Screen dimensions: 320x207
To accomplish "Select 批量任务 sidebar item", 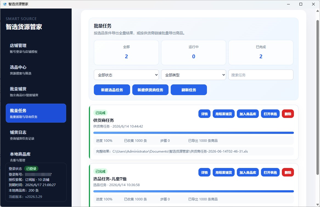I will [36, 113].
